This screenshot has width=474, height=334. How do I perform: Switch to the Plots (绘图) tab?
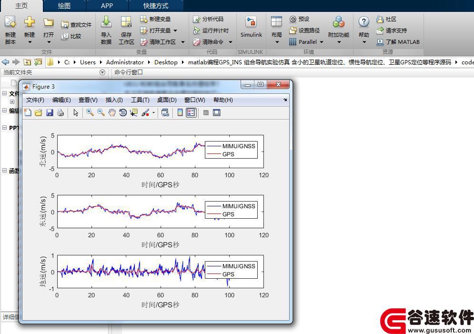pyautogui.click(x=64, y=6)
